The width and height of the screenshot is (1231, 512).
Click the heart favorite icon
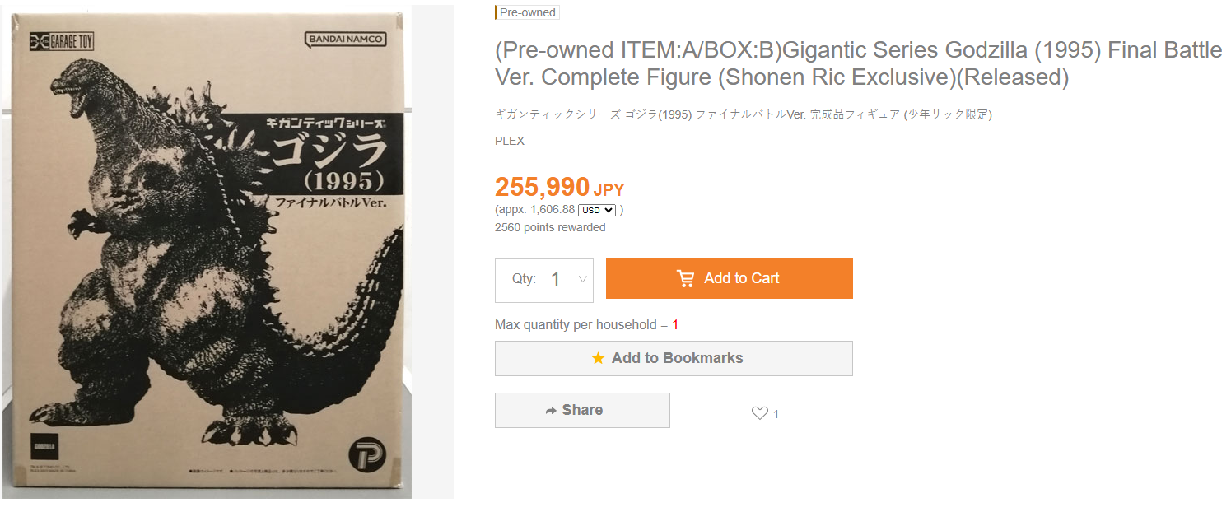[760, 413]
